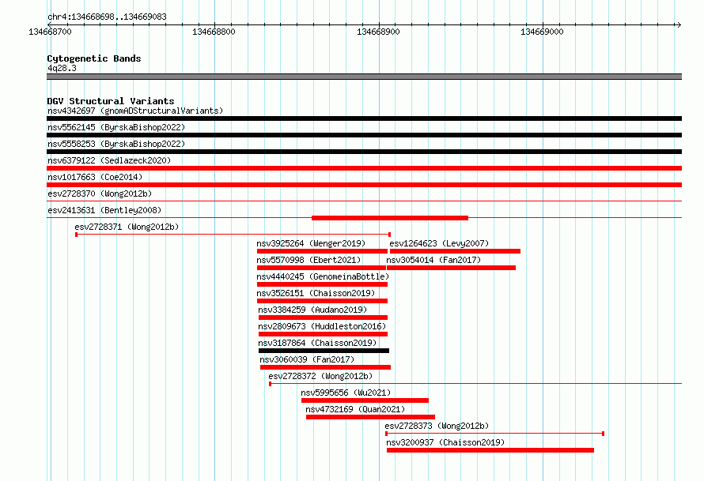Viewport: 704px width, 481px height.
Task: Click ruler position 134668700
Action: [x=50, y=32]
